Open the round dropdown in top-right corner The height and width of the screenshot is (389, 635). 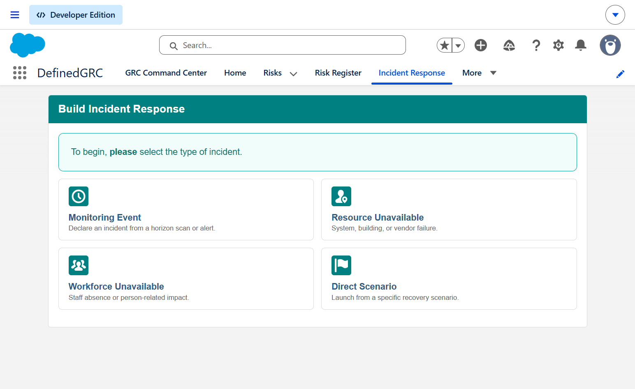tap(615, 15)
